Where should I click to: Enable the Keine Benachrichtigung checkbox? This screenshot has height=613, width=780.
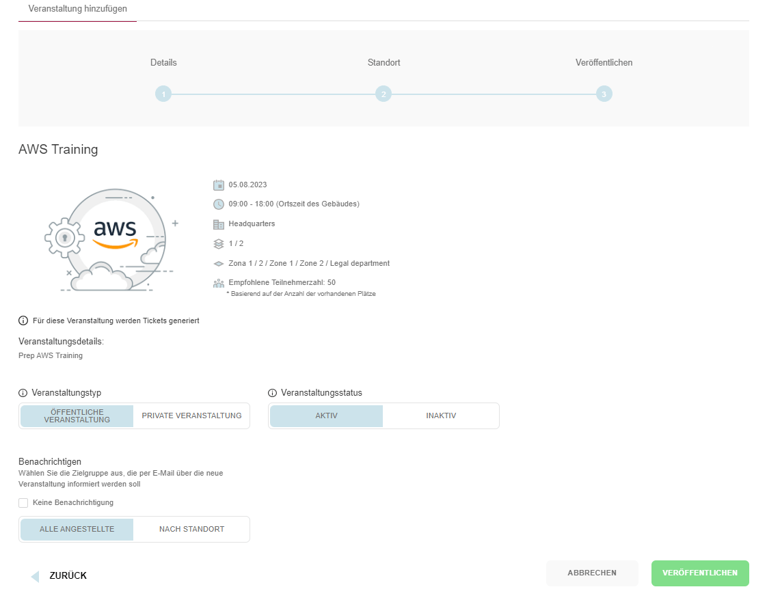click(24, 502)
